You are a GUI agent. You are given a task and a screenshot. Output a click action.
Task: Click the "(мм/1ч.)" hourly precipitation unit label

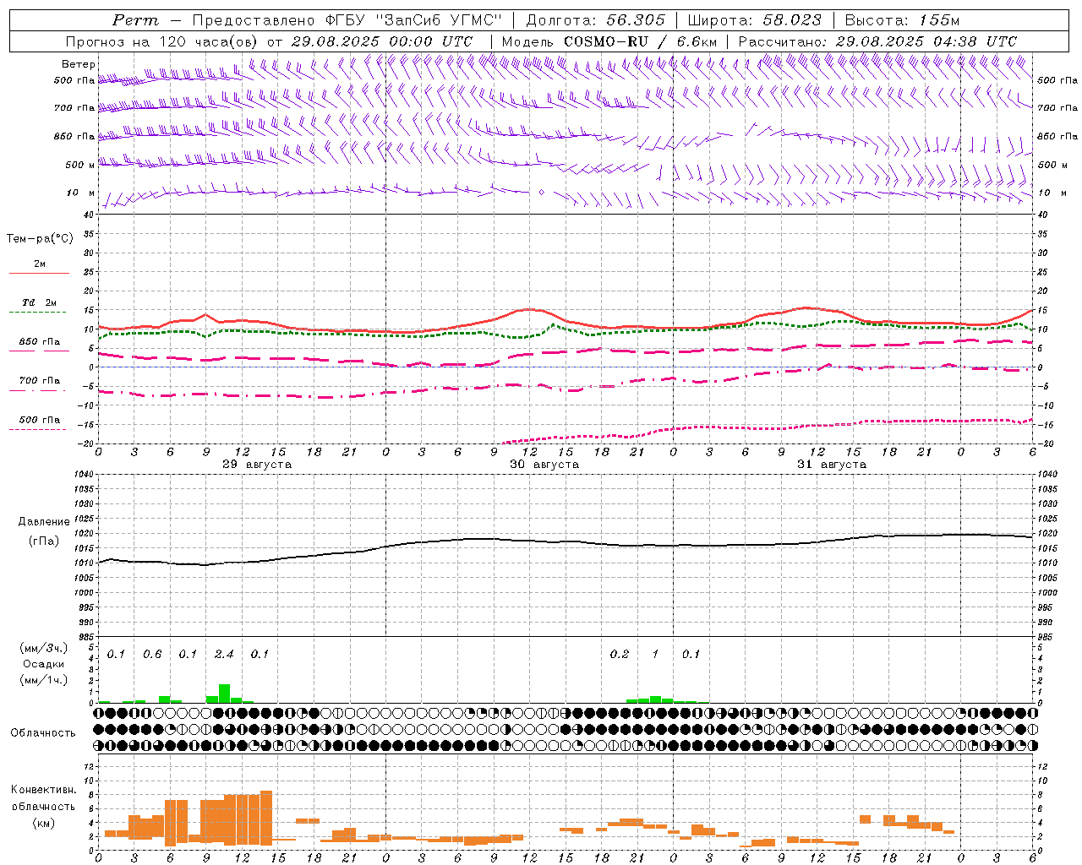(x=44, y=680)
